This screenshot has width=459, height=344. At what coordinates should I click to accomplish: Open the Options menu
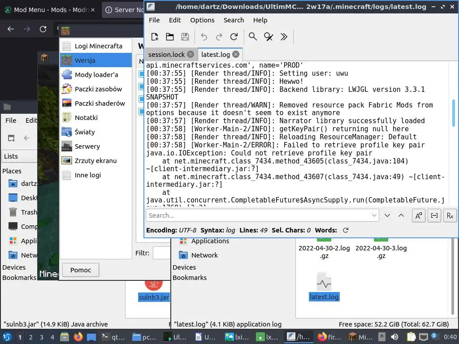click(x=202, y=20)
